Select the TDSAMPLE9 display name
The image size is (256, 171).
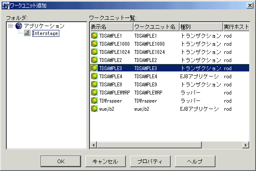[x=111, y=85]
